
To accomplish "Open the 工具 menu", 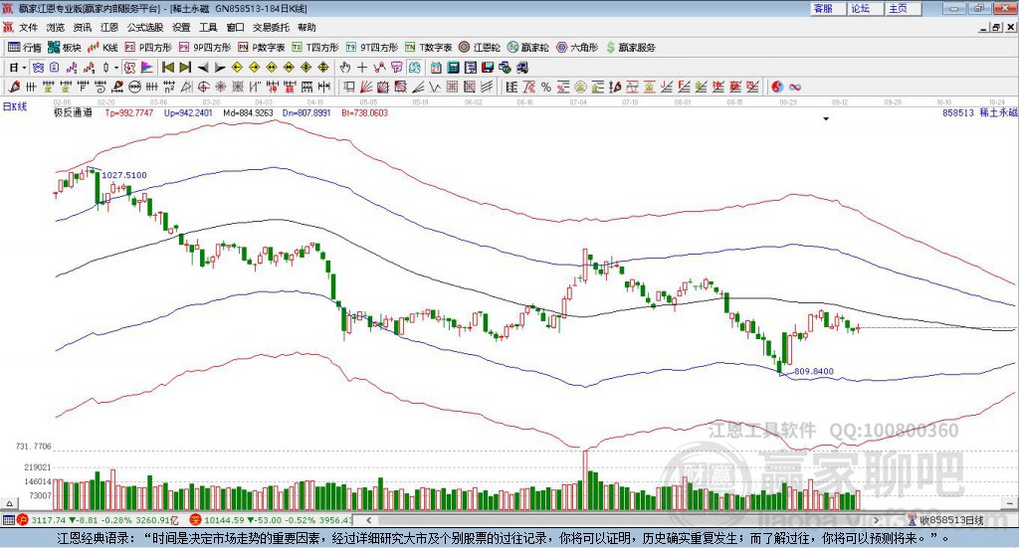I will 208,27.
